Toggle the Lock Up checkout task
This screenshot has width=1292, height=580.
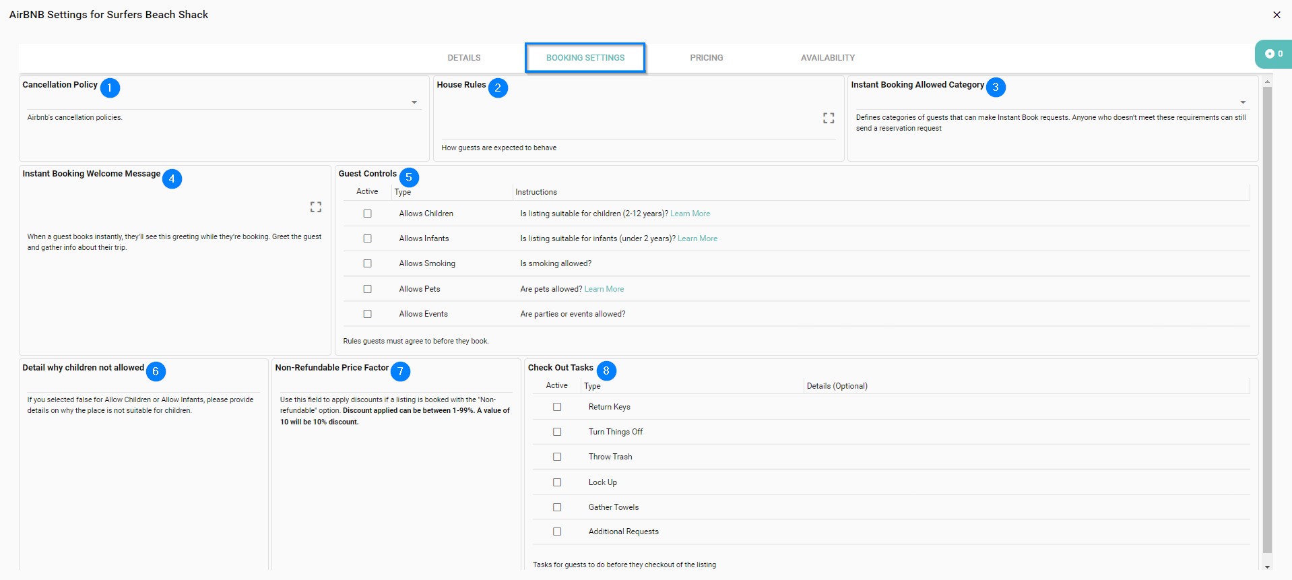pos(556,482)
